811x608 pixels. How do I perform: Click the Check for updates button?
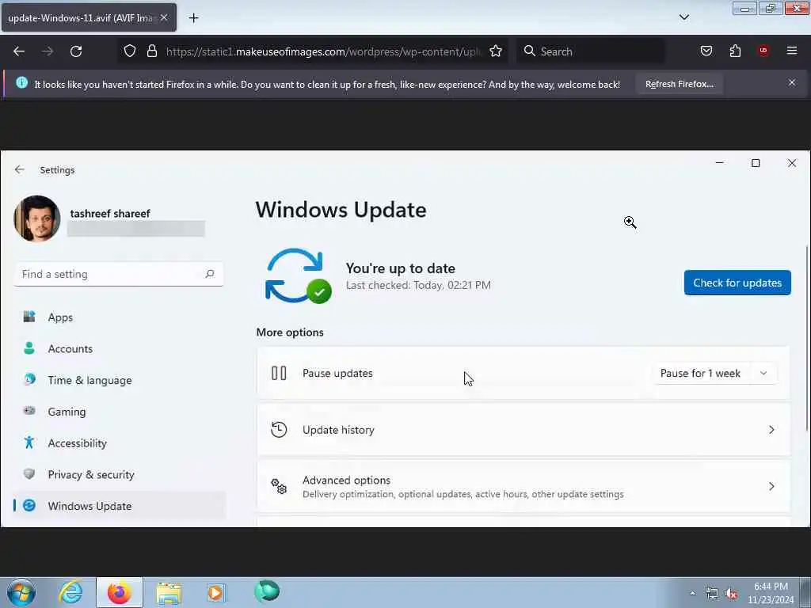(x=737, y=283)
